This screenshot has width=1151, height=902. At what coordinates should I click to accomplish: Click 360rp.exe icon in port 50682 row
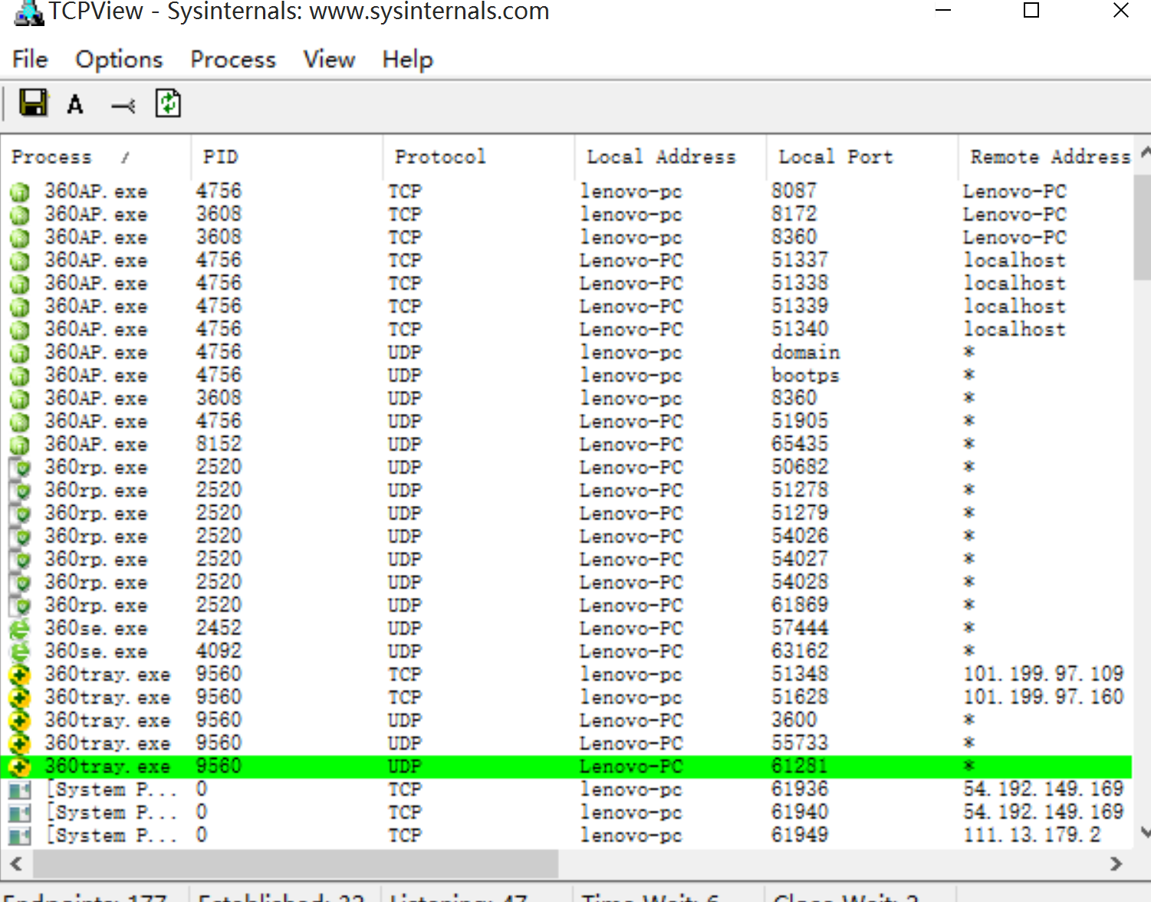20,467
